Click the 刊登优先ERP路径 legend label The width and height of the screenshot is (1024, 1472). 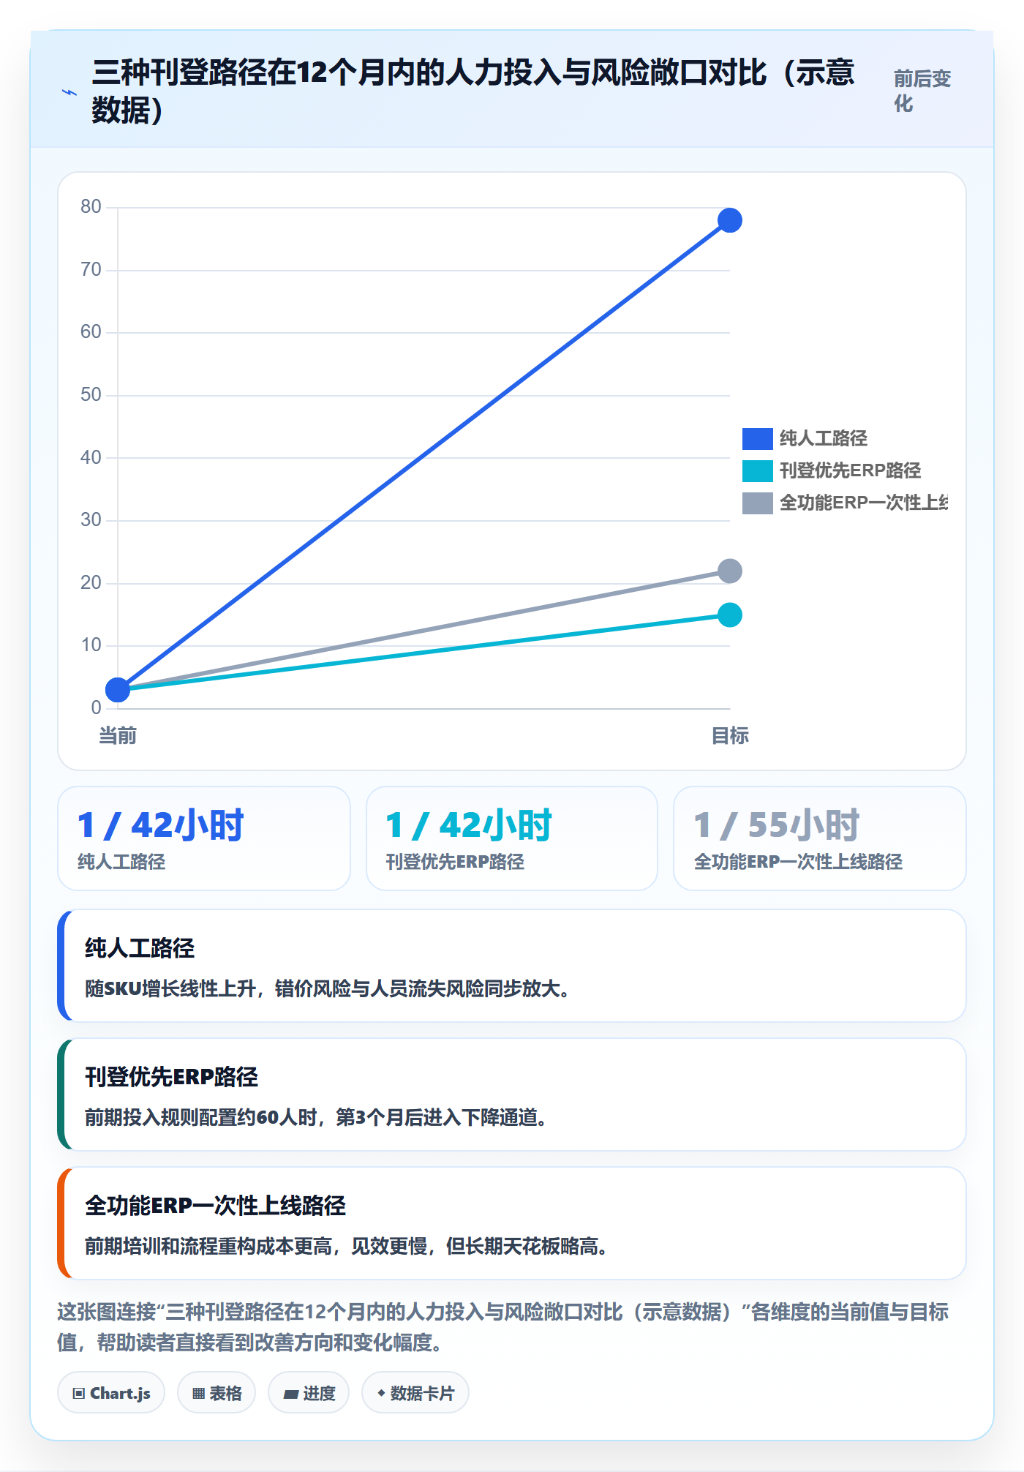pos(850,470)
